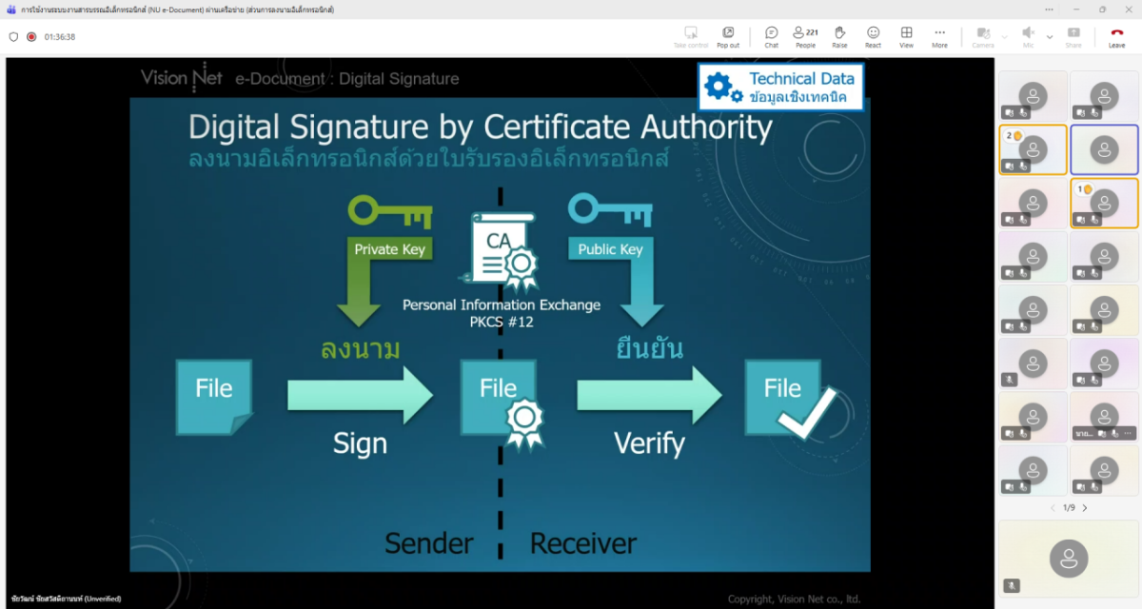Show the People list with 221 participants

(805, 36)
